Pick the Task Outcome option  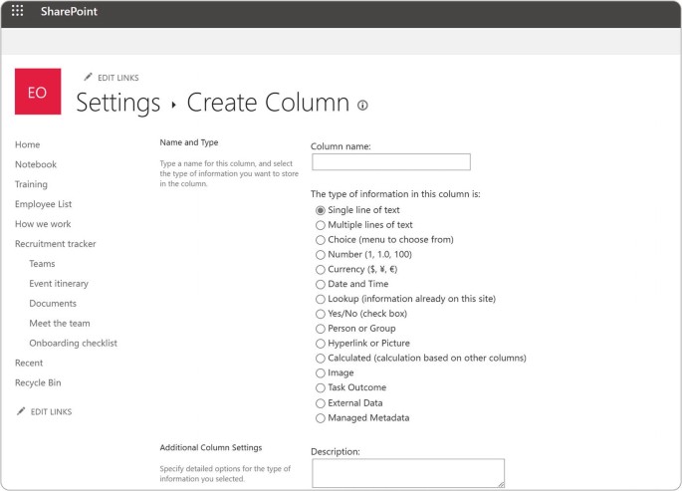click(x=321, y=388)
